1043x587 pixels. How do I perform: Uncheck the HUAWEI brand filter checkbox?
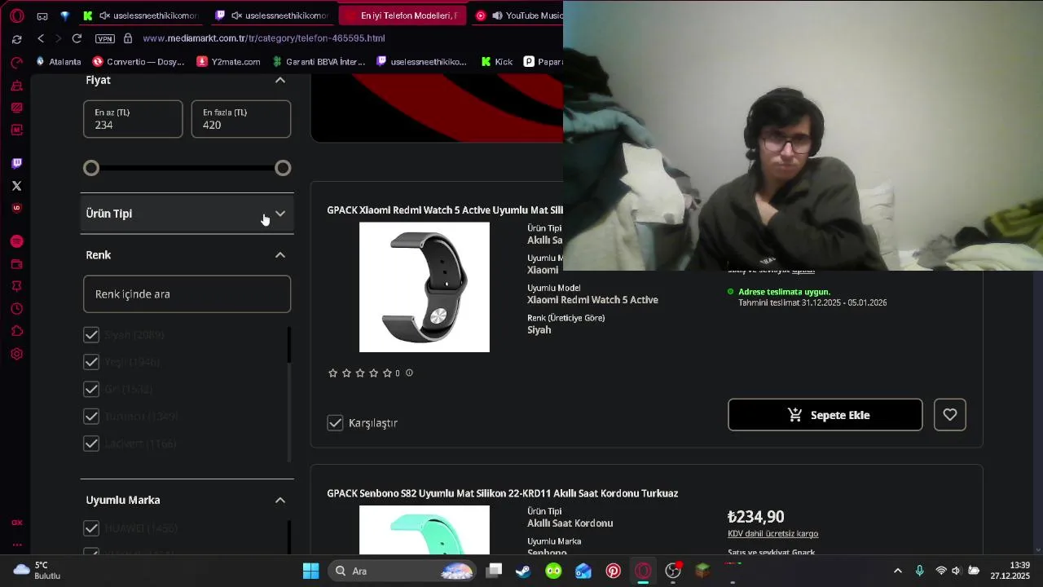tap(91, 528)
